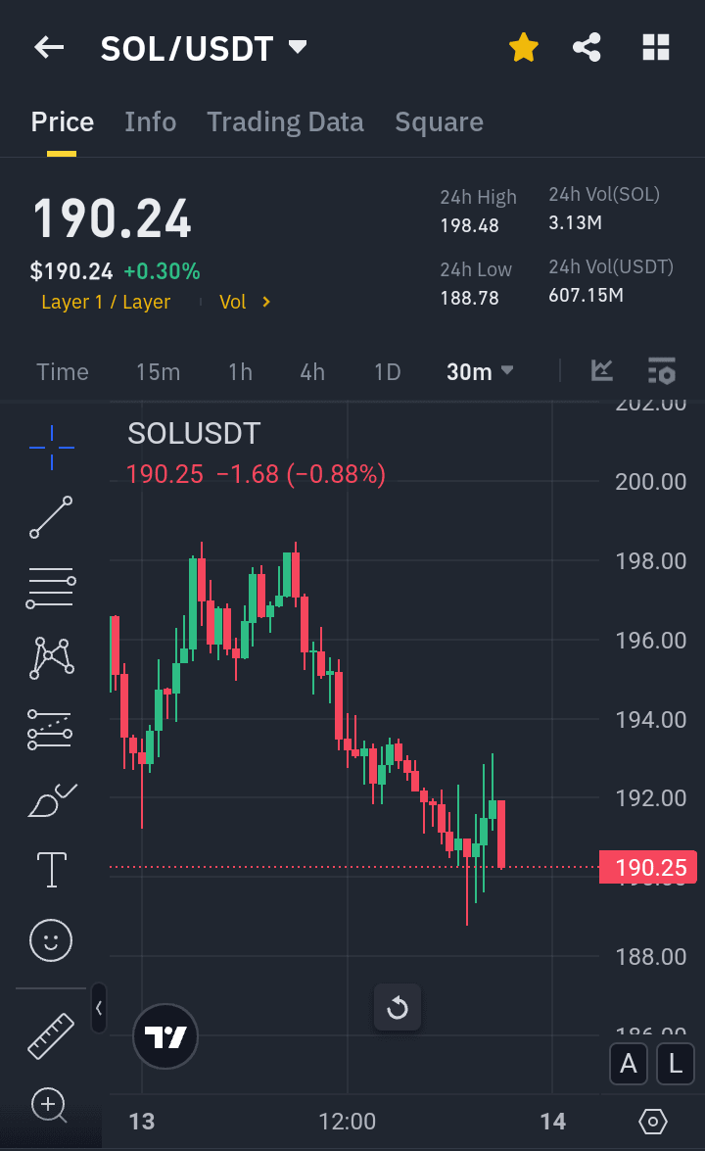Toggle SOL/USDT as a favorite
The height and width of the screenshot is (1151, 705).
(523, 46)
